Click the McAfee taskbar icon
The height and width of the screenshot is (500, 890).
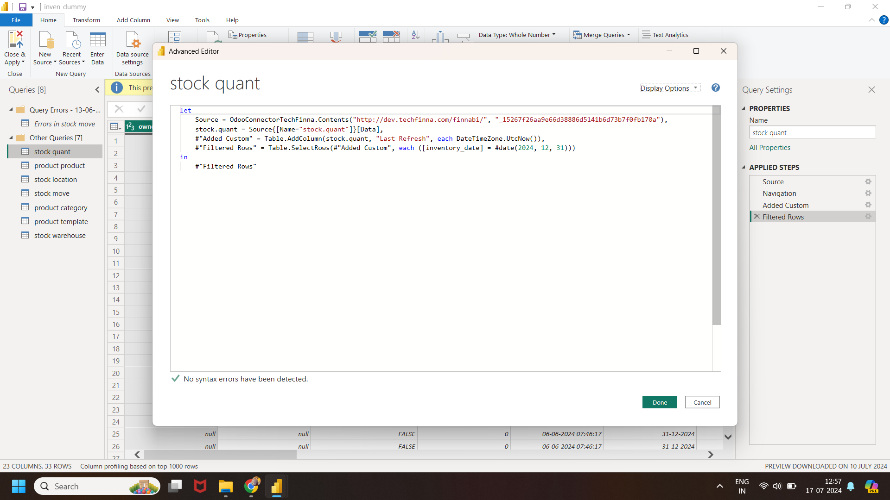(x=200, y=486)
